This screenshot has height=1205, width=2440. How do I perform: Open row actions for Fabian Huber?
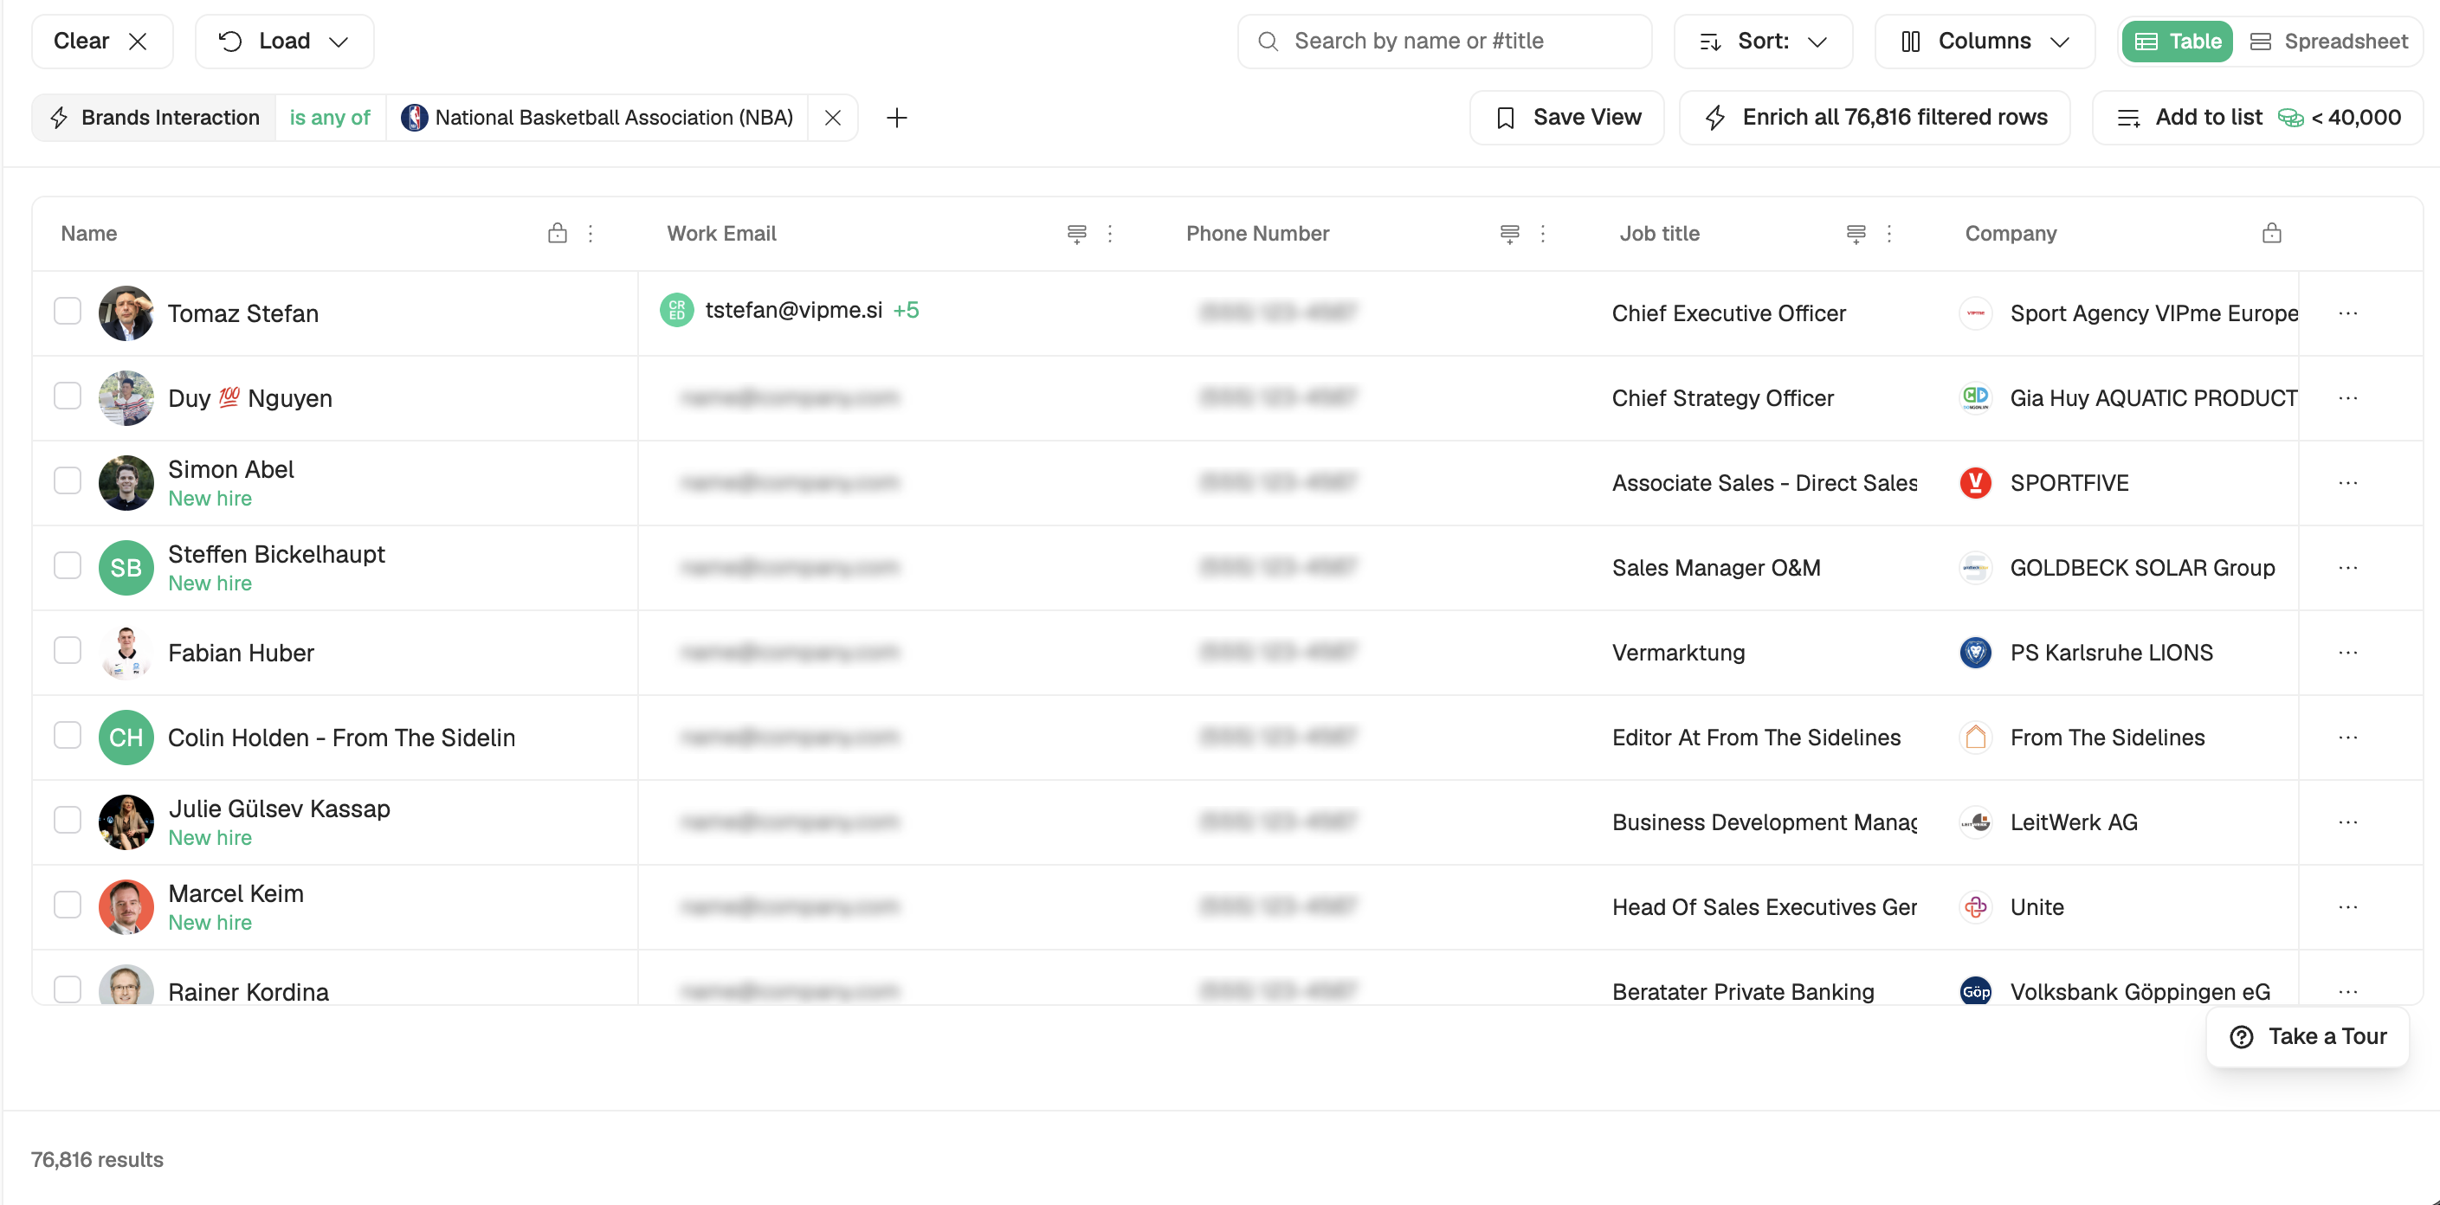coord(2348,653)
